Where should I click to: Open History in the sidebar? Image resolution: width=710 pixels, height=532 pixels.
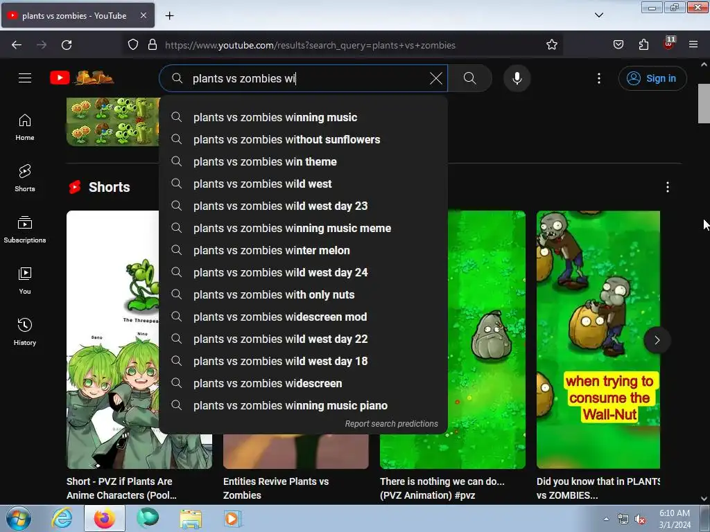25,332
